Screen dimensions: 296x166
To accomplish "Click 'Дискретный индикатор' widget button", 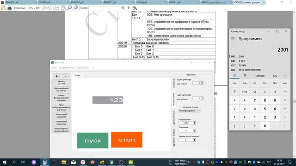I will (x=62, y=123).
